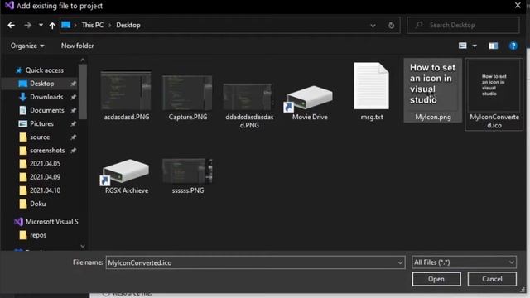Focus the Search Desktop field
The width and height of the screenshot is (530, 298).
tap(463, 25)
